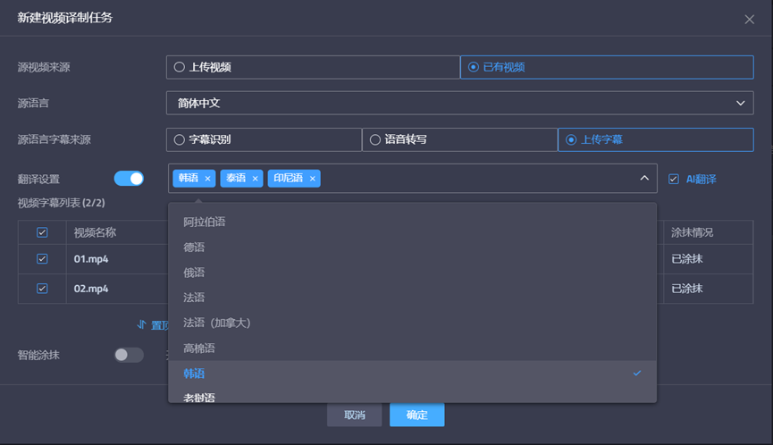Turn off the 翻译设置 toggle switch
Image resolution: width=773 pixels, height=445 pixels.
[129, 179]
